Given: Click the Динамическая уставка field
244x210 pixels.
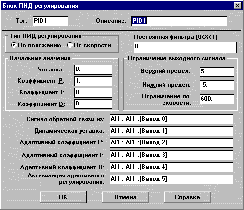Looking at the screenshot, I should 171,131.
